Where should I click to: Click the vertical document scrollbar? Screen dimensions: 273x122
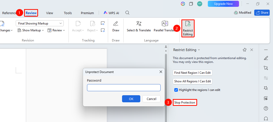[166, 88]
